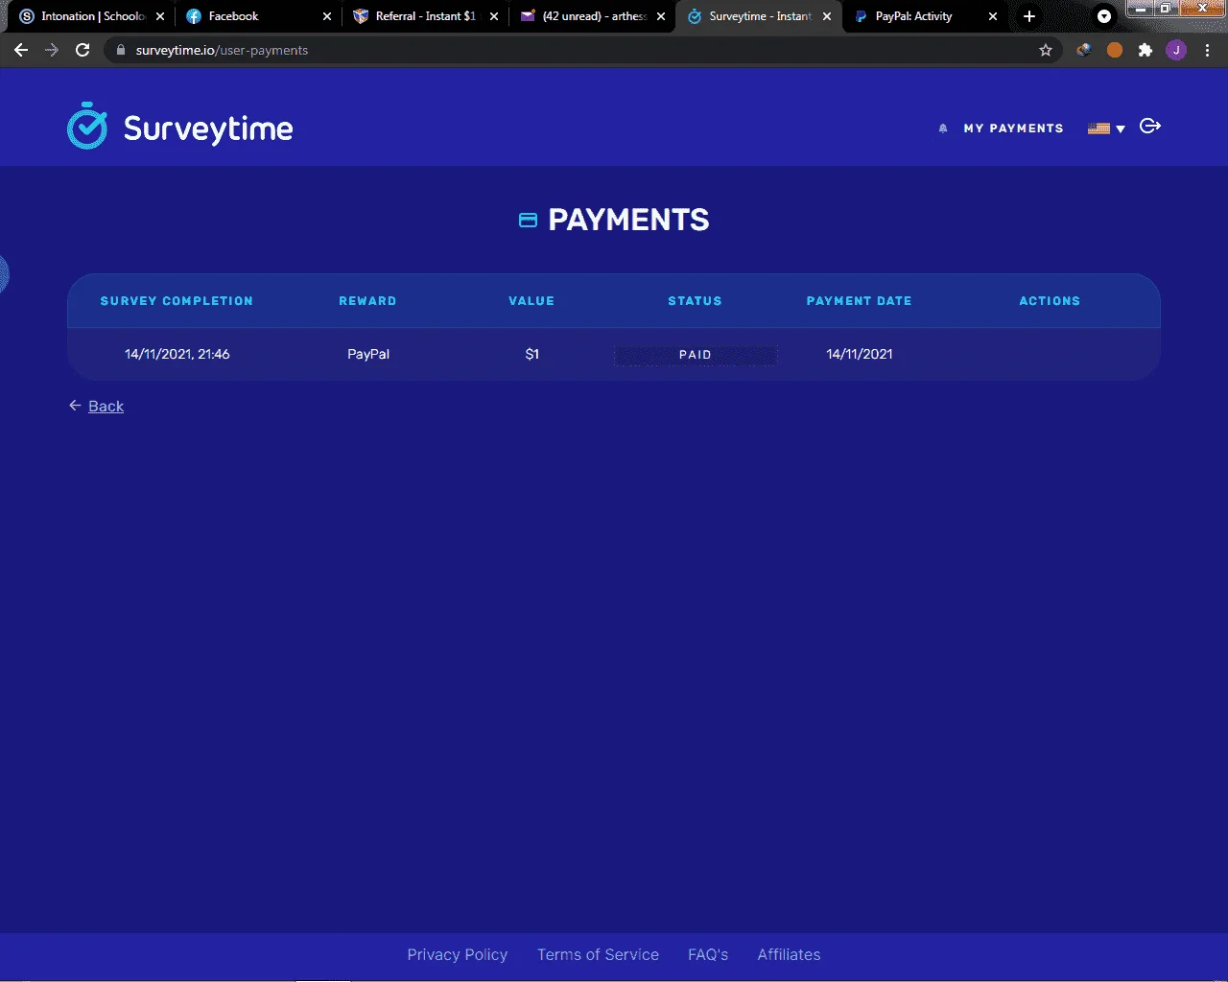
Task: Switch to the Referral - Instant $1 tab
Action: point(424,16)
